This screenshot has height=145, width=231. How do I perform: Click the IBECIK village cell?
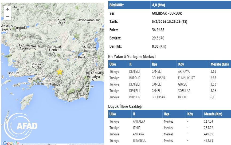pos(183,97)
